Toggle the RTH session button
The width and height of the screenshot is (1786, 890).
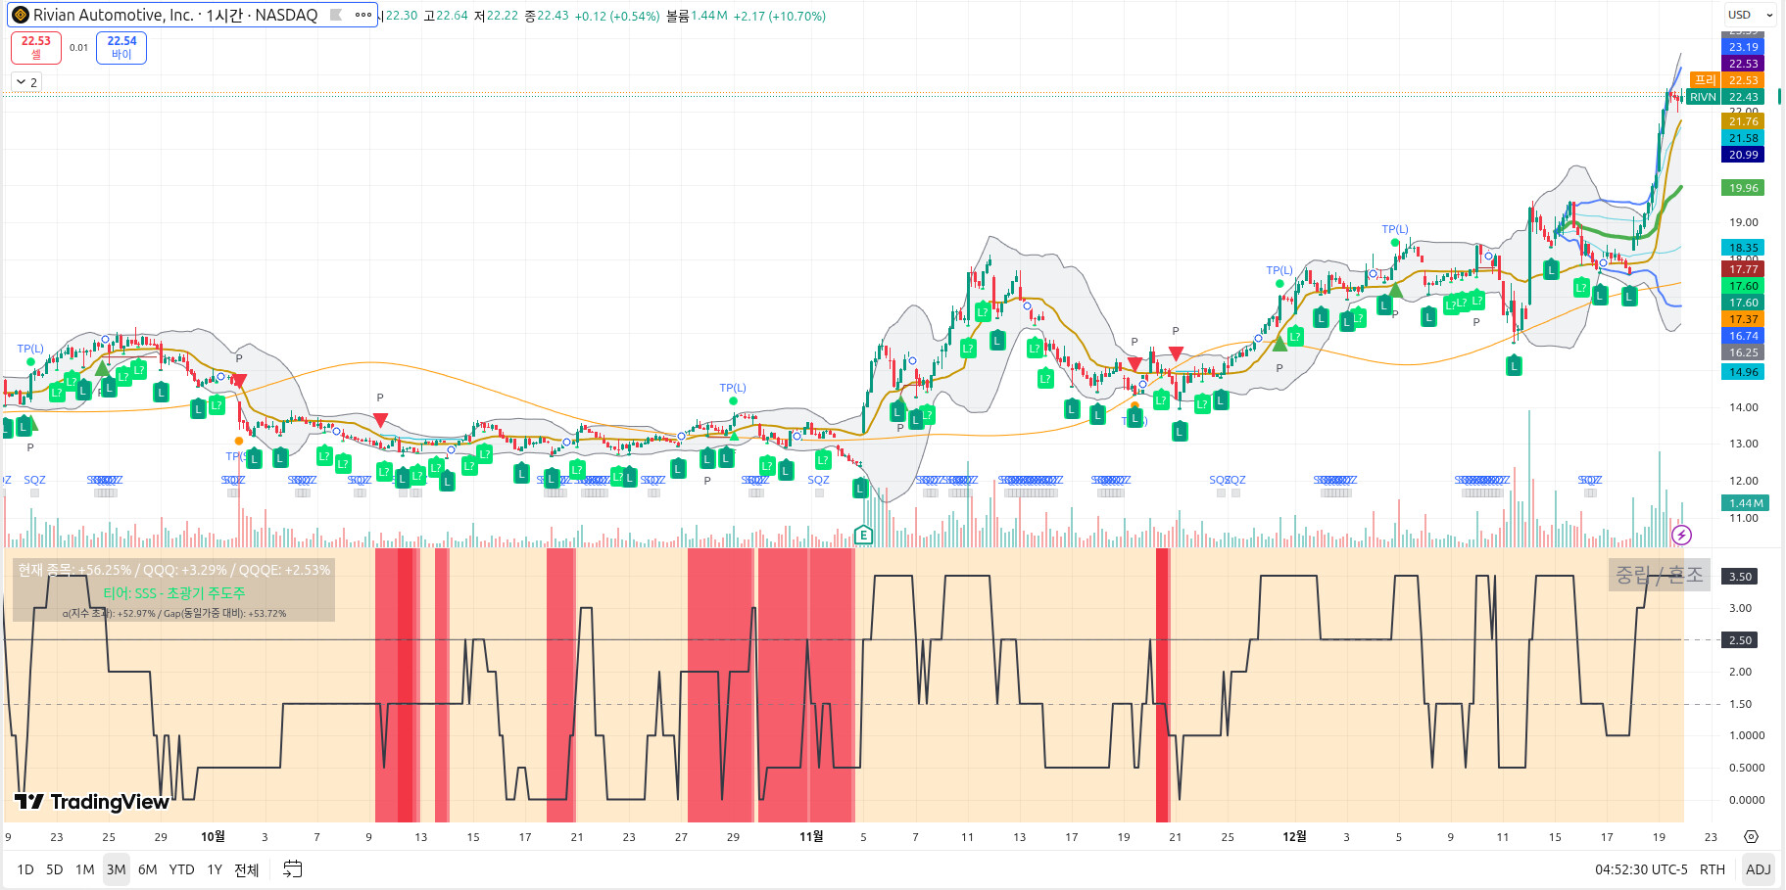click(1713, 869)
